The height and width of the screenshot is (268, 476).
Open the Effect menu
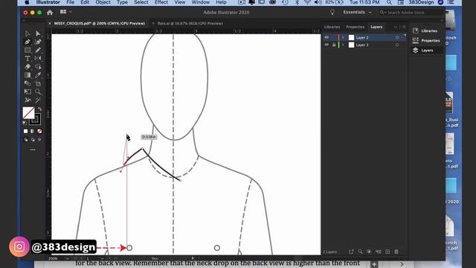tap(161, 2)
